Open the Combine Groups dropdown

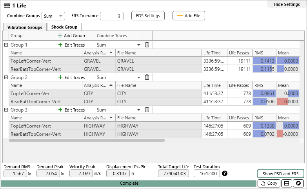pyautogui.click(x=53, y=16)
